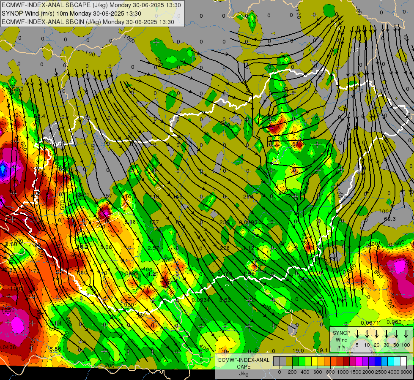Click the '5.06' value on the map
The image size is (414, 380).
pyautogui.click(x=106, y=247)
